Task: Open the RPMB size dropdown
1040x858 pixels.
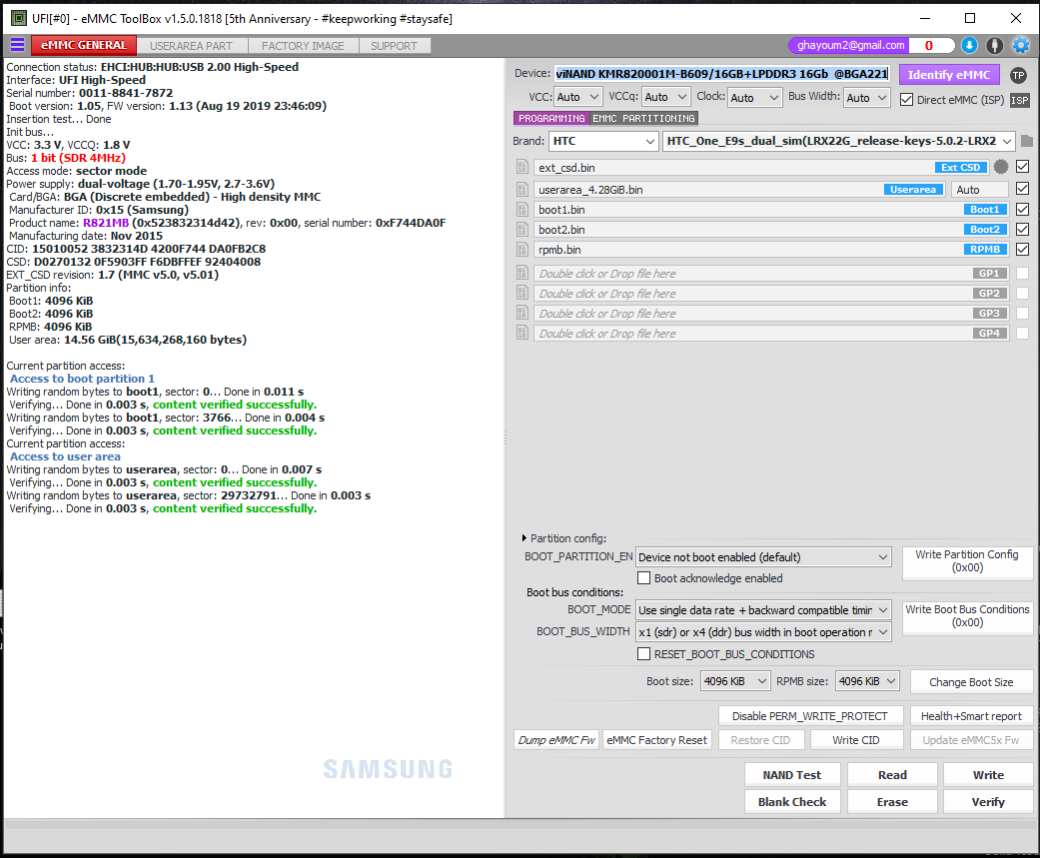Action: [x=867, y=681]
